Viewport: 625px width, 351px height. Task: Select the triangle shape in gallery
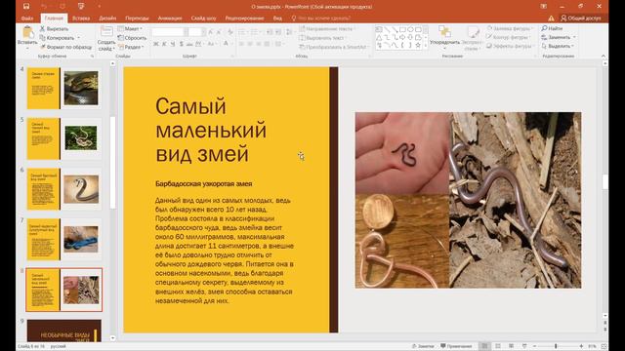[x=379, y=37]
